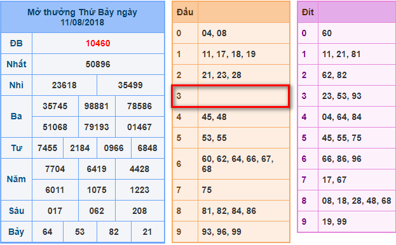Select fifth prize number 6419
The image size is (396, 245).
(97, 169)
